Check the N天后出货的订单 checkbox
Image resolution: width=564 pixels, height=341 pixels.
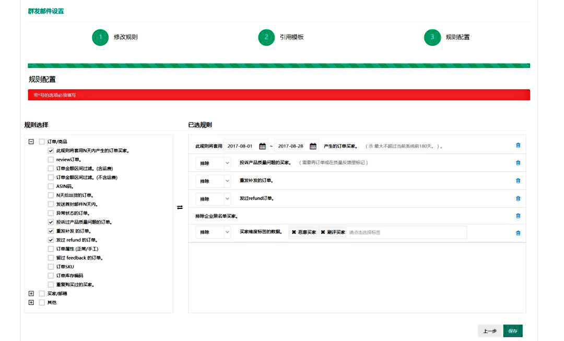pyautogui.click(x=51, y=195)
